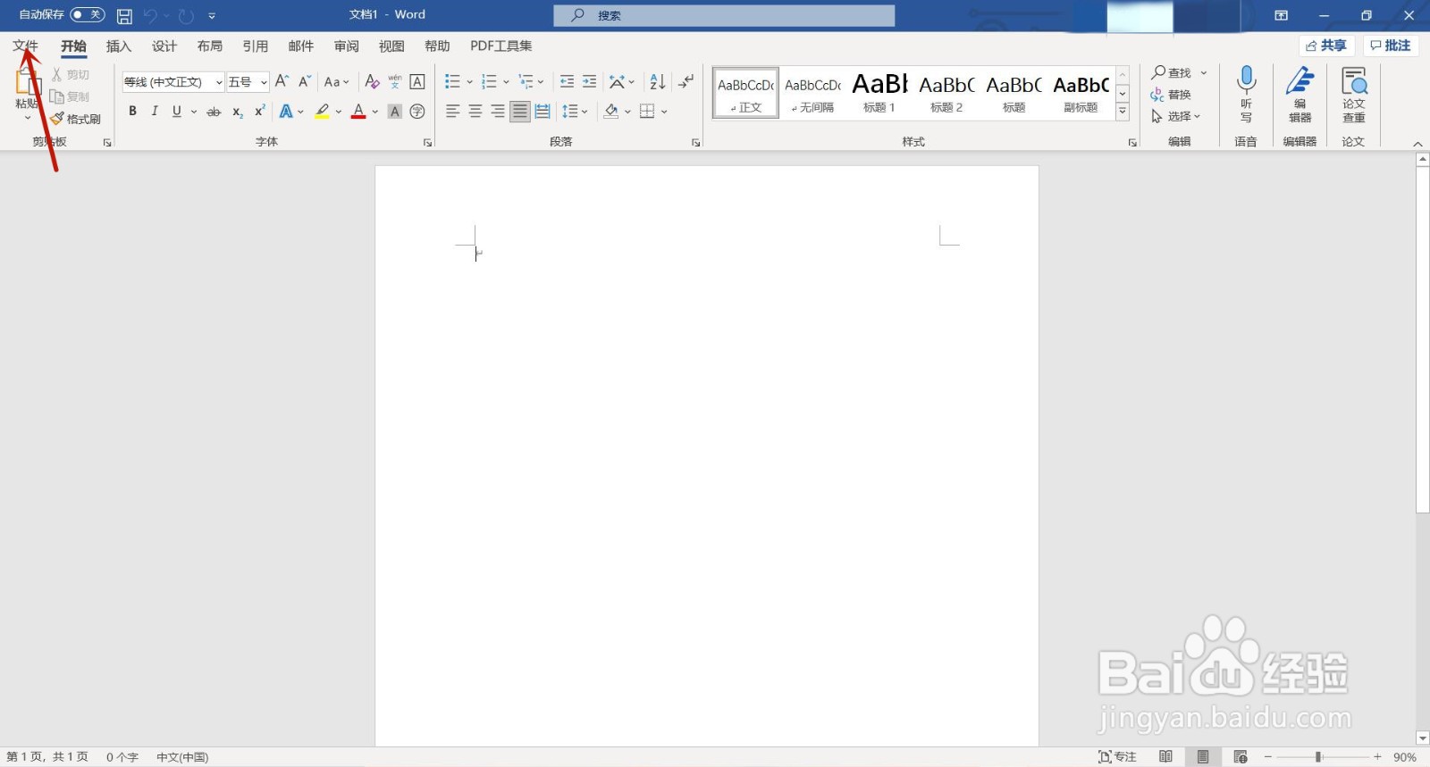This screenshot has height=767, width=1430.
Task: Open the Editor pane icon
Action: click(x=1300, y=81)
